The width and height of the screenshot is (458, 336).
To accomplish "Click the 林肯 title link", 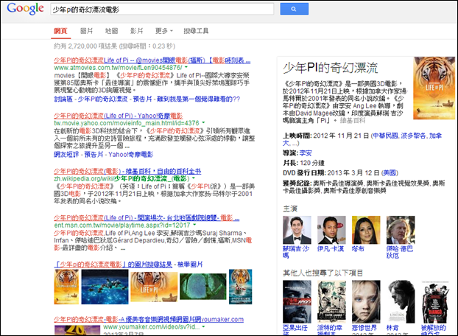I will click(392, 328).
